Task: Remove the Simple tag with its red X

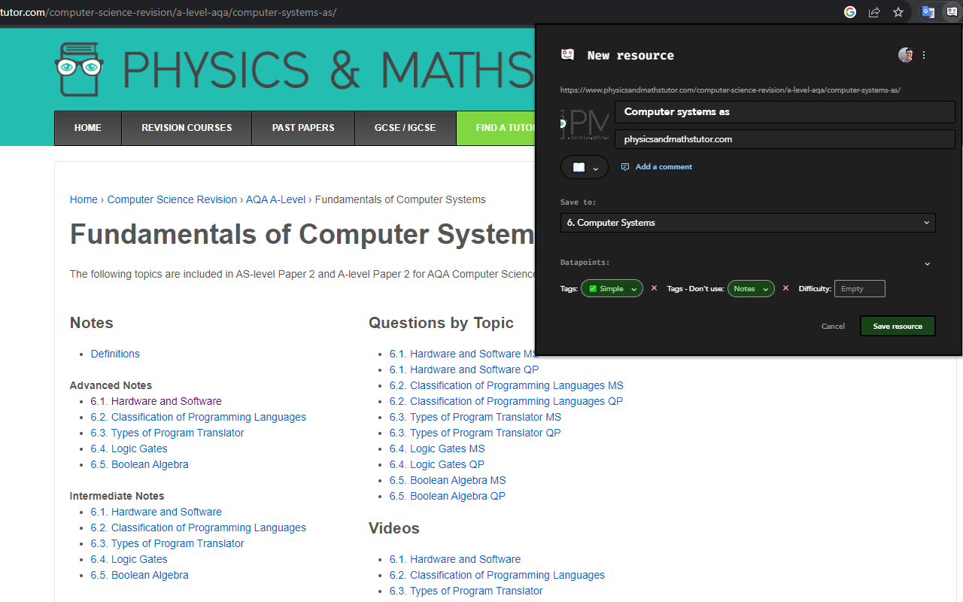Action: pyautogui.click(x=654, y=288)
